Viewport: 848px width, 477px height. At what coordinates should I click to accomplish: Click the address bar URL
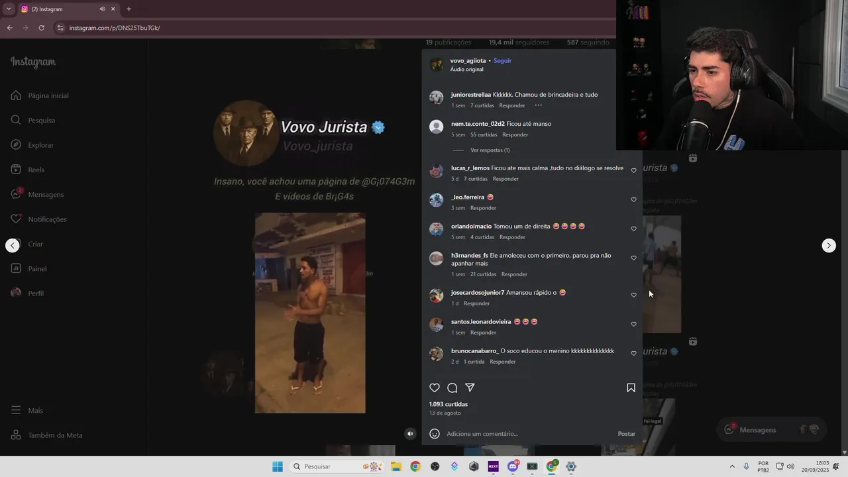[x=115, y=28]
